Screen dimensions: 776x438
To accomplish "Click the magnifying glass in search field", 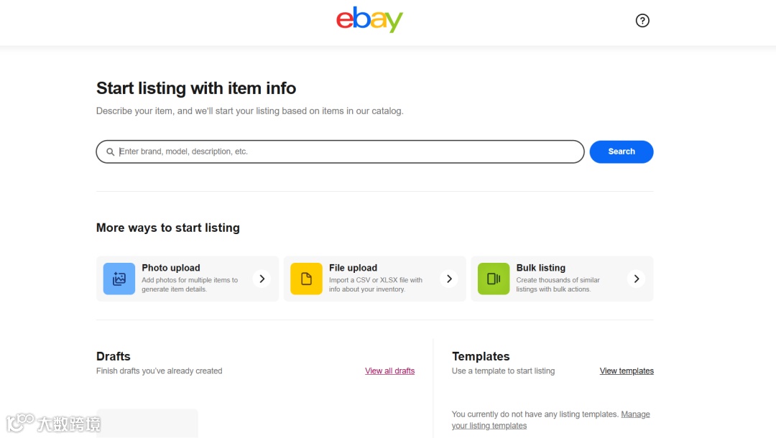I will pos(110,152).
